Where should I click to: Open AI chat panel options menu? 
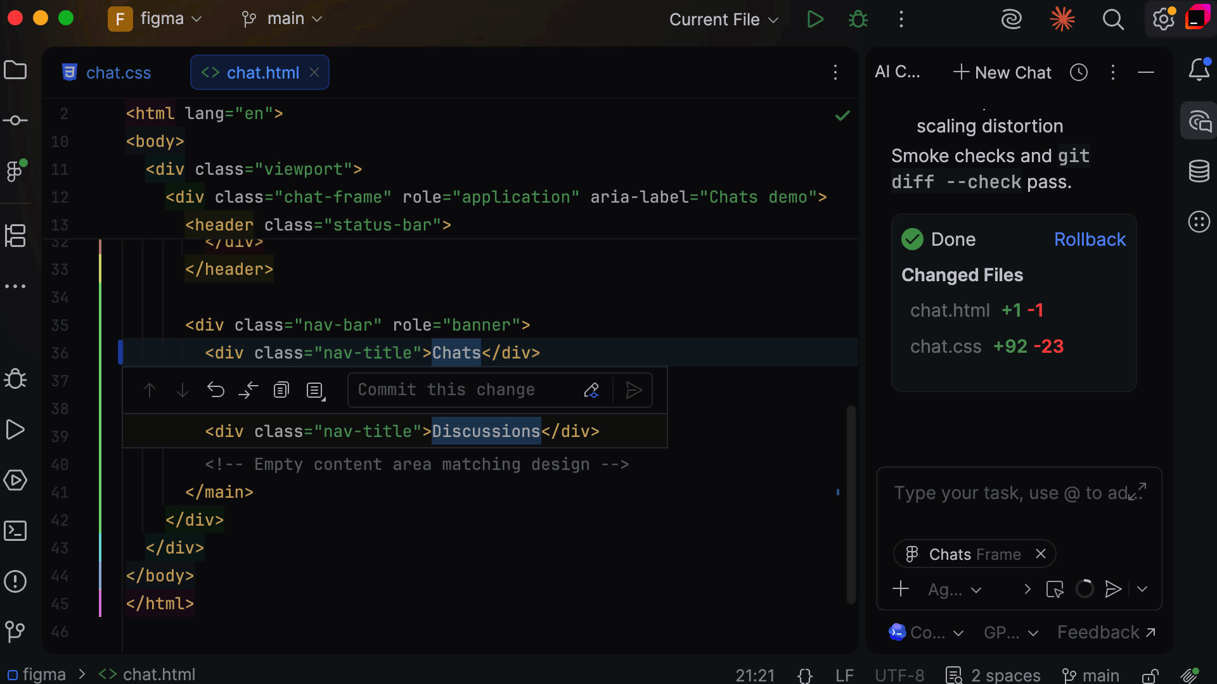pyautogui.click(x=1113, y=72)
